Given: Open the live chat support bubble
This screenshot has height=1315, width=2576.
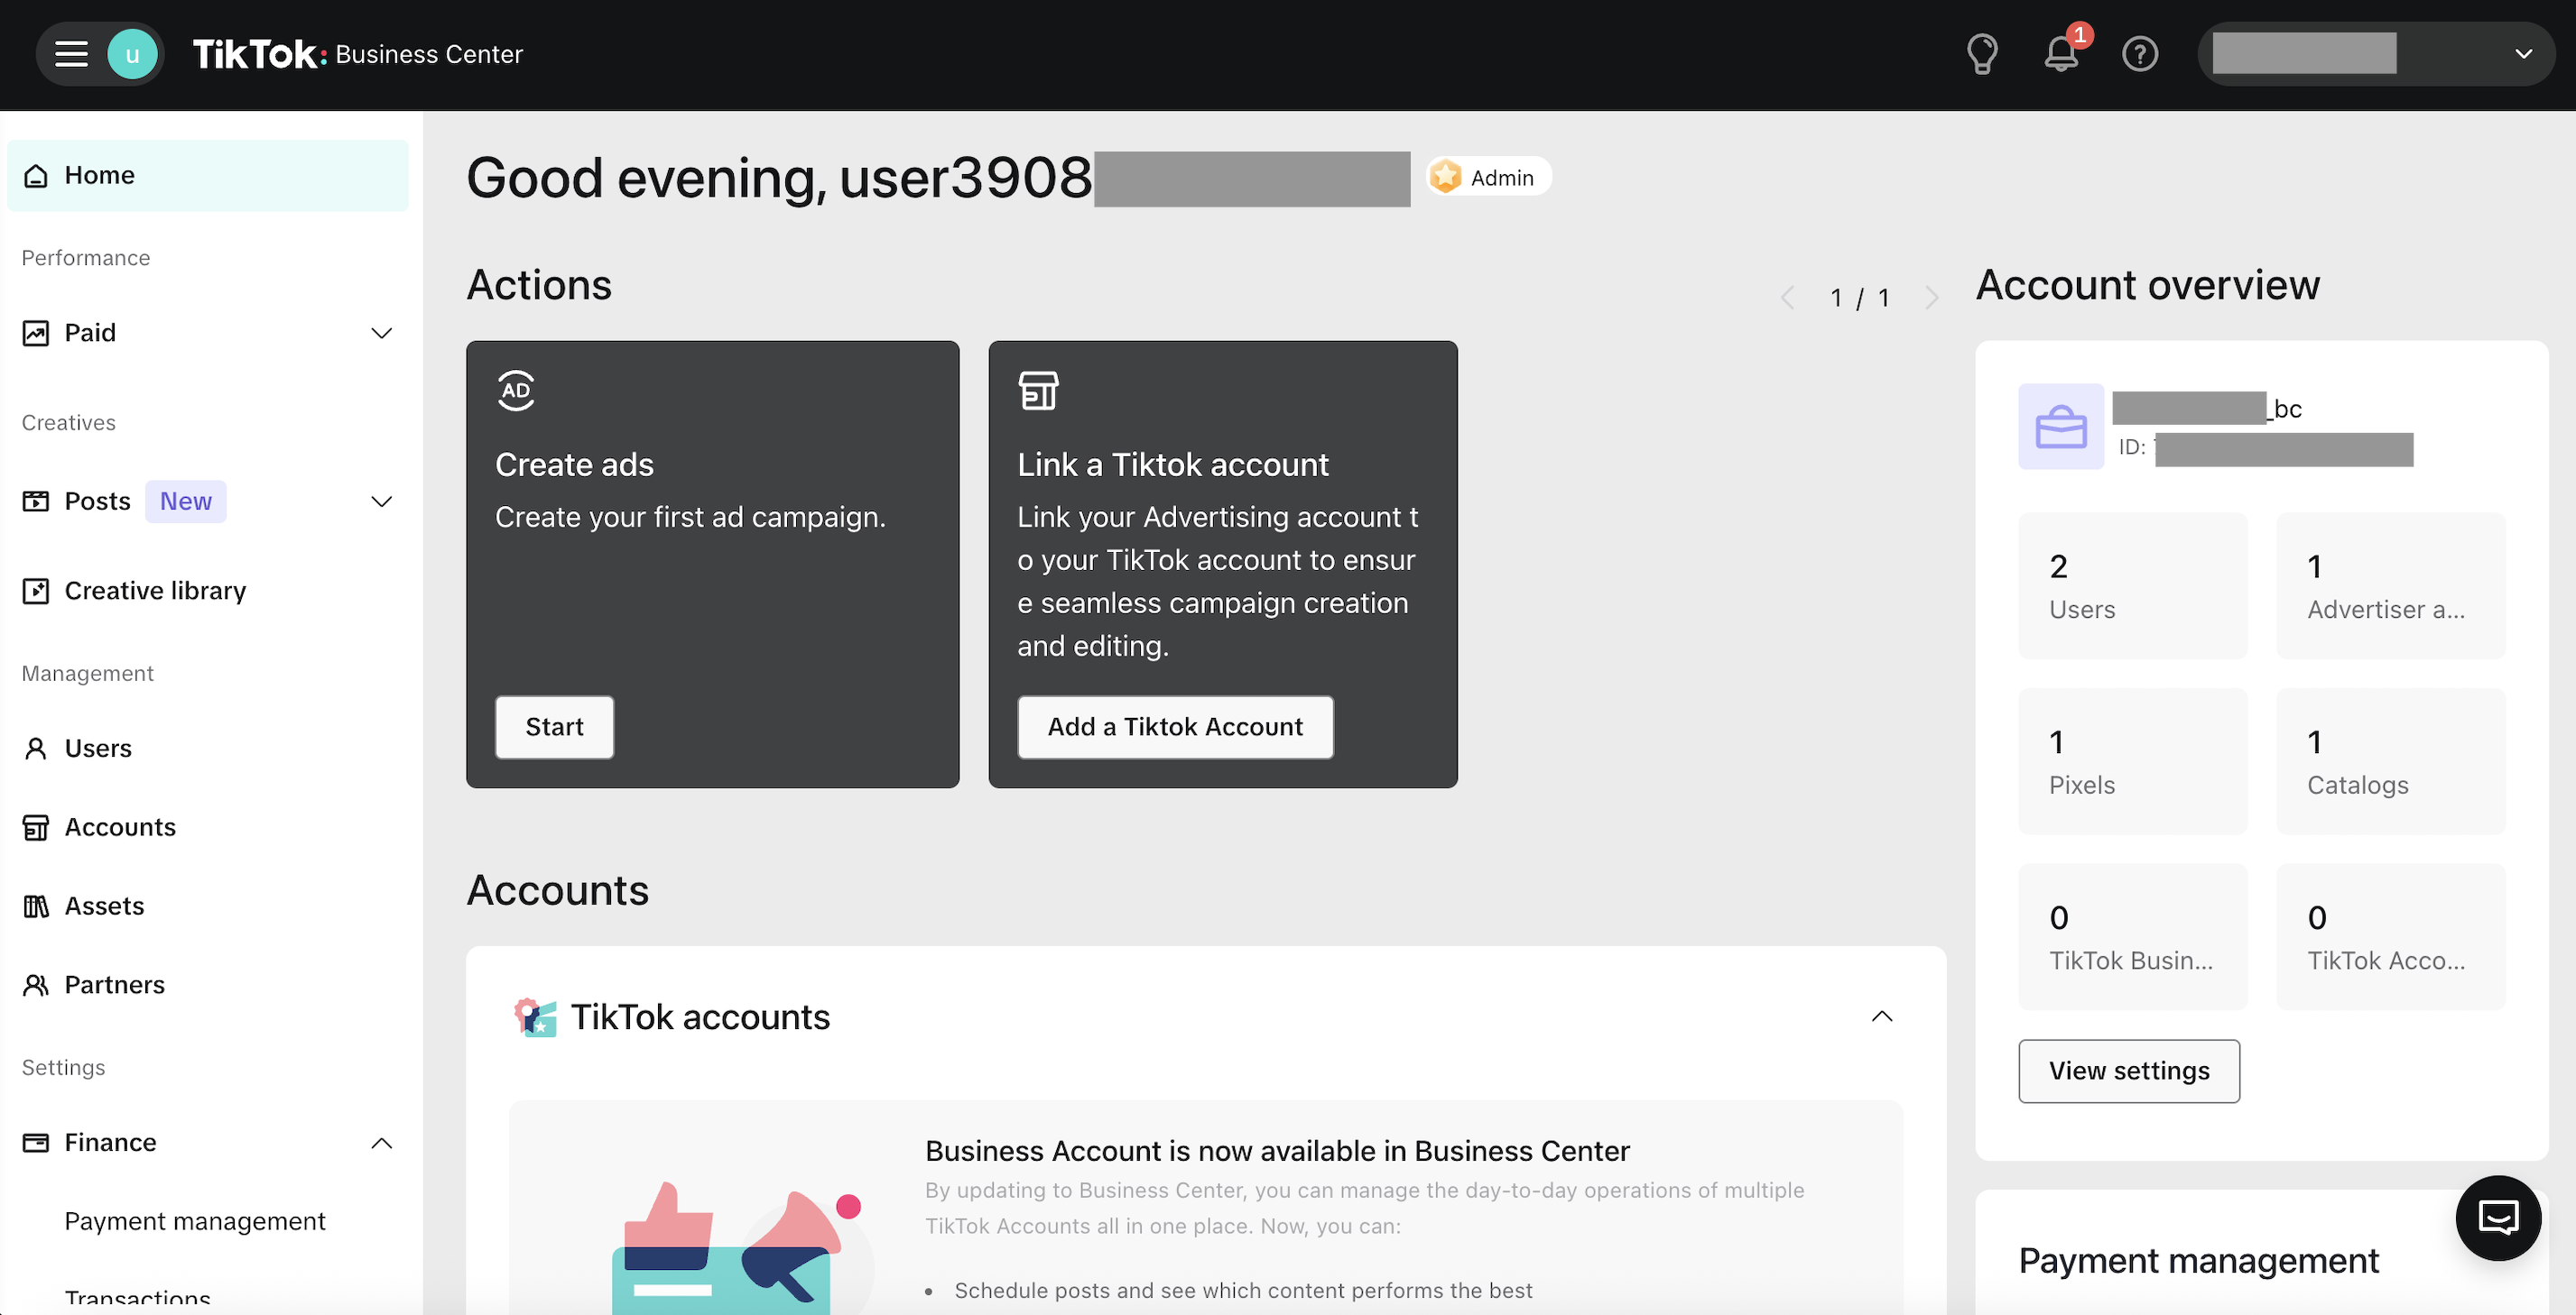Looking at the screenshot, I should pyautogui.click(x=2497, y=1217).
